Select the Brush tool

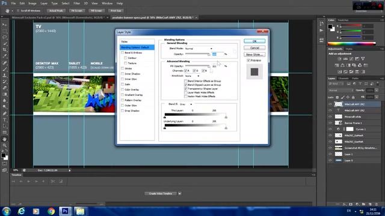[4, 69]
